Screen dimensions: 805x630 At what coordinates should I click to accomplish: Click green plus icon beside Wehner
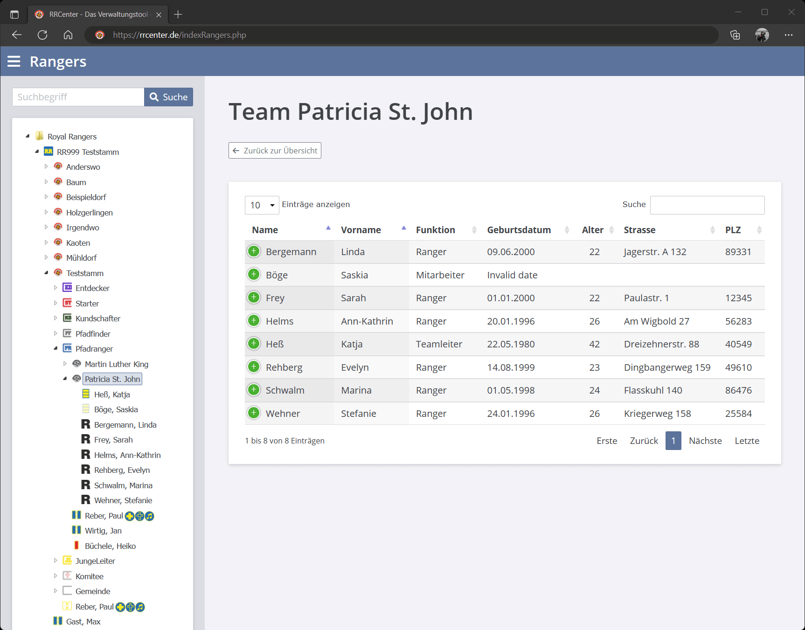point(254,413)
